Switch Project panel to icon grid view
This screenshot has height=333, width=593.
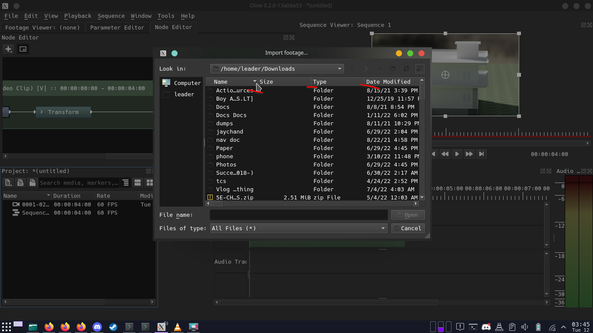[x=150, y=183]
